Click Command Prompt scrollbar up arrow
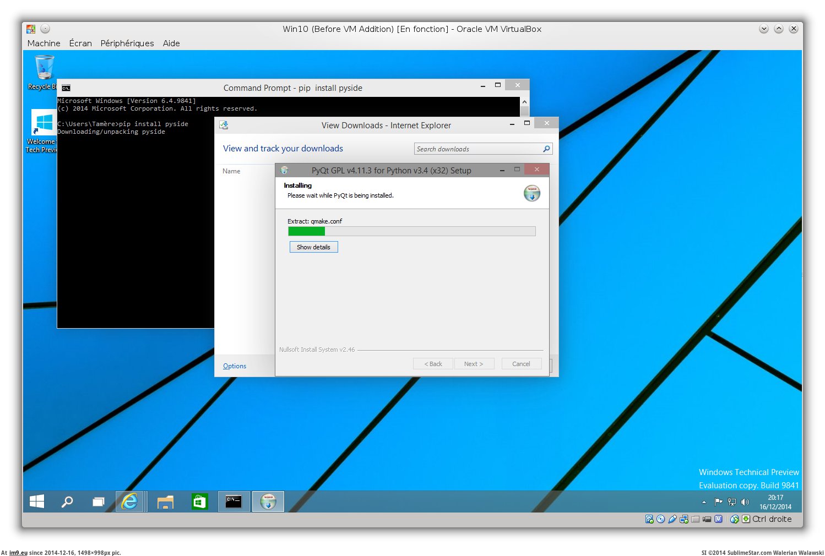 tap(524, 102)
